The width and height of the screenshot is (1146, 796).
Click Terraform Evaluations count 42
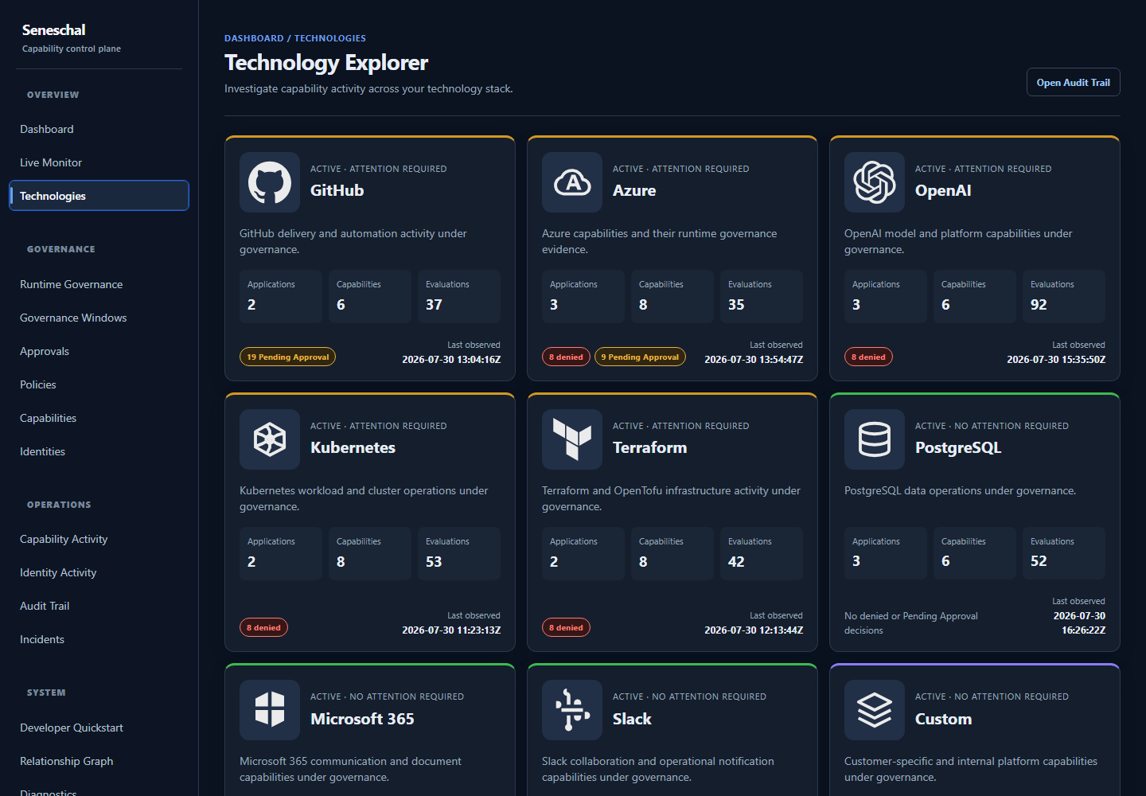click(736, 562)
